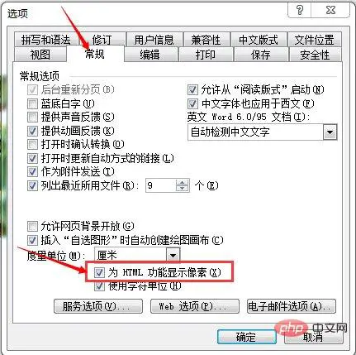
Task: Expand 自动检测中文文字 dropdown arrow
Action: tap(330, 132)
